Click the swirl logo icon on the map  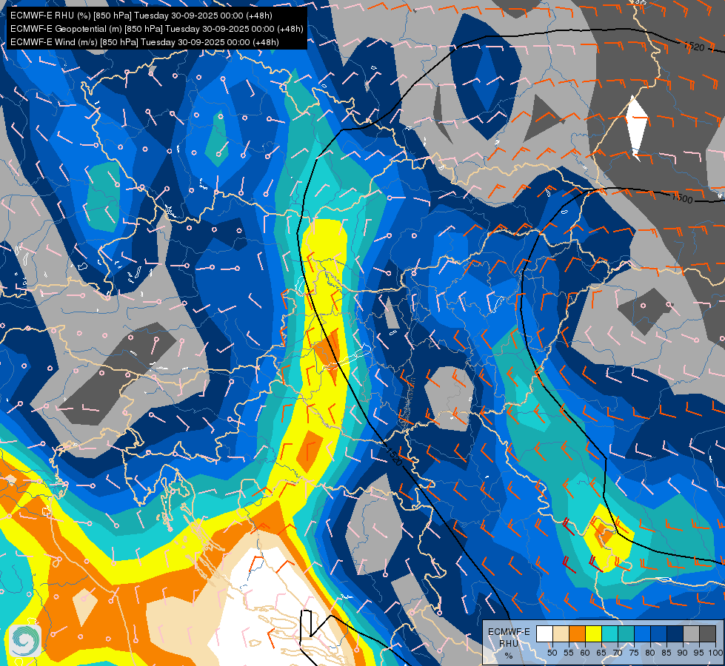(x=25, y=641)
